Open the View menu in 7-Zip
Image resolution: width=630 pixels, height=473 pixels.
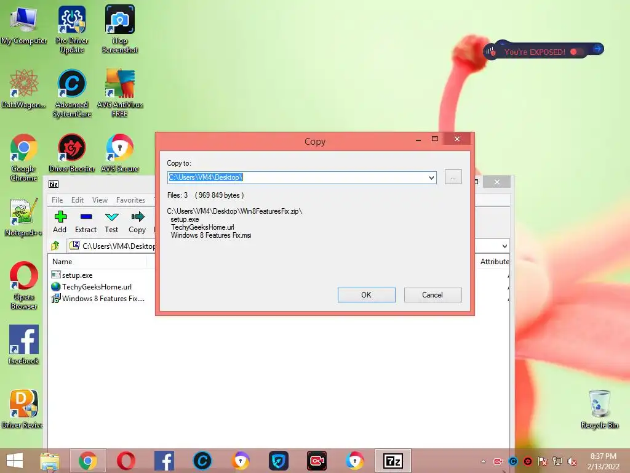(100, 200)
